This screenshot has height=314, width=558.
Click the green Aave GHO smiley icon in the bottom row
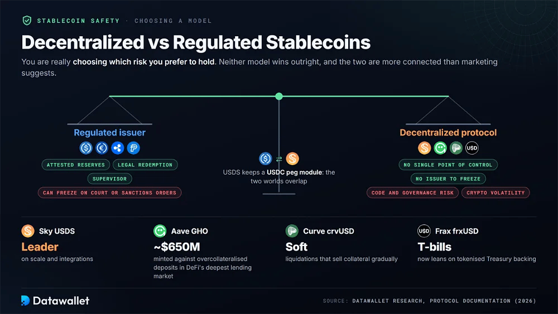(160, 231)
